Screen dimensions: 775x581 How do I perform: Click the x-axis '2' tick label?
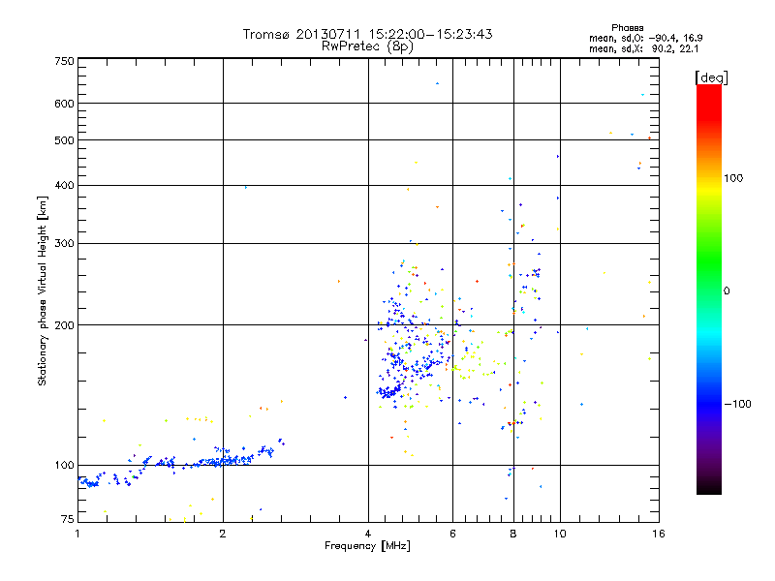(x=223, y=534)
